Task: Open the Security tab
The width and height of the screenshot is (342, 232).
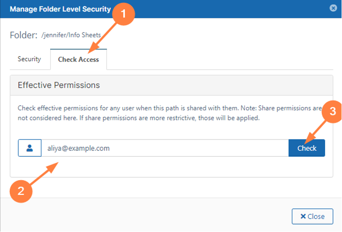Action: [x=29, y=59]
